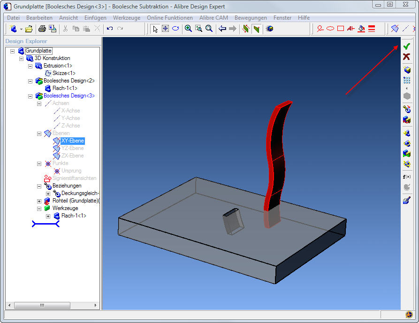This screenshot has width=419, height=323.
Task: Click the red text A sketch tool
Action: pos(351,29)
